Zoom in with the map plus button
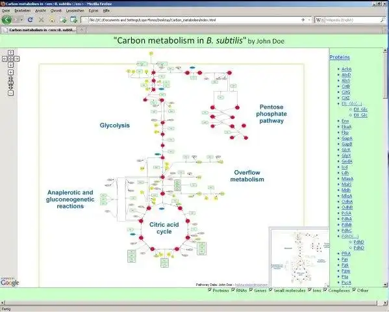This screenshot has height=312, width=389. point(10,73)
